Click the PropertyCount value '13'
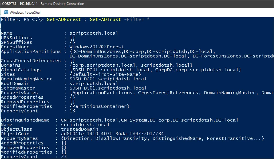The width and height of the screenshot is (274, 159). point(72,111)
